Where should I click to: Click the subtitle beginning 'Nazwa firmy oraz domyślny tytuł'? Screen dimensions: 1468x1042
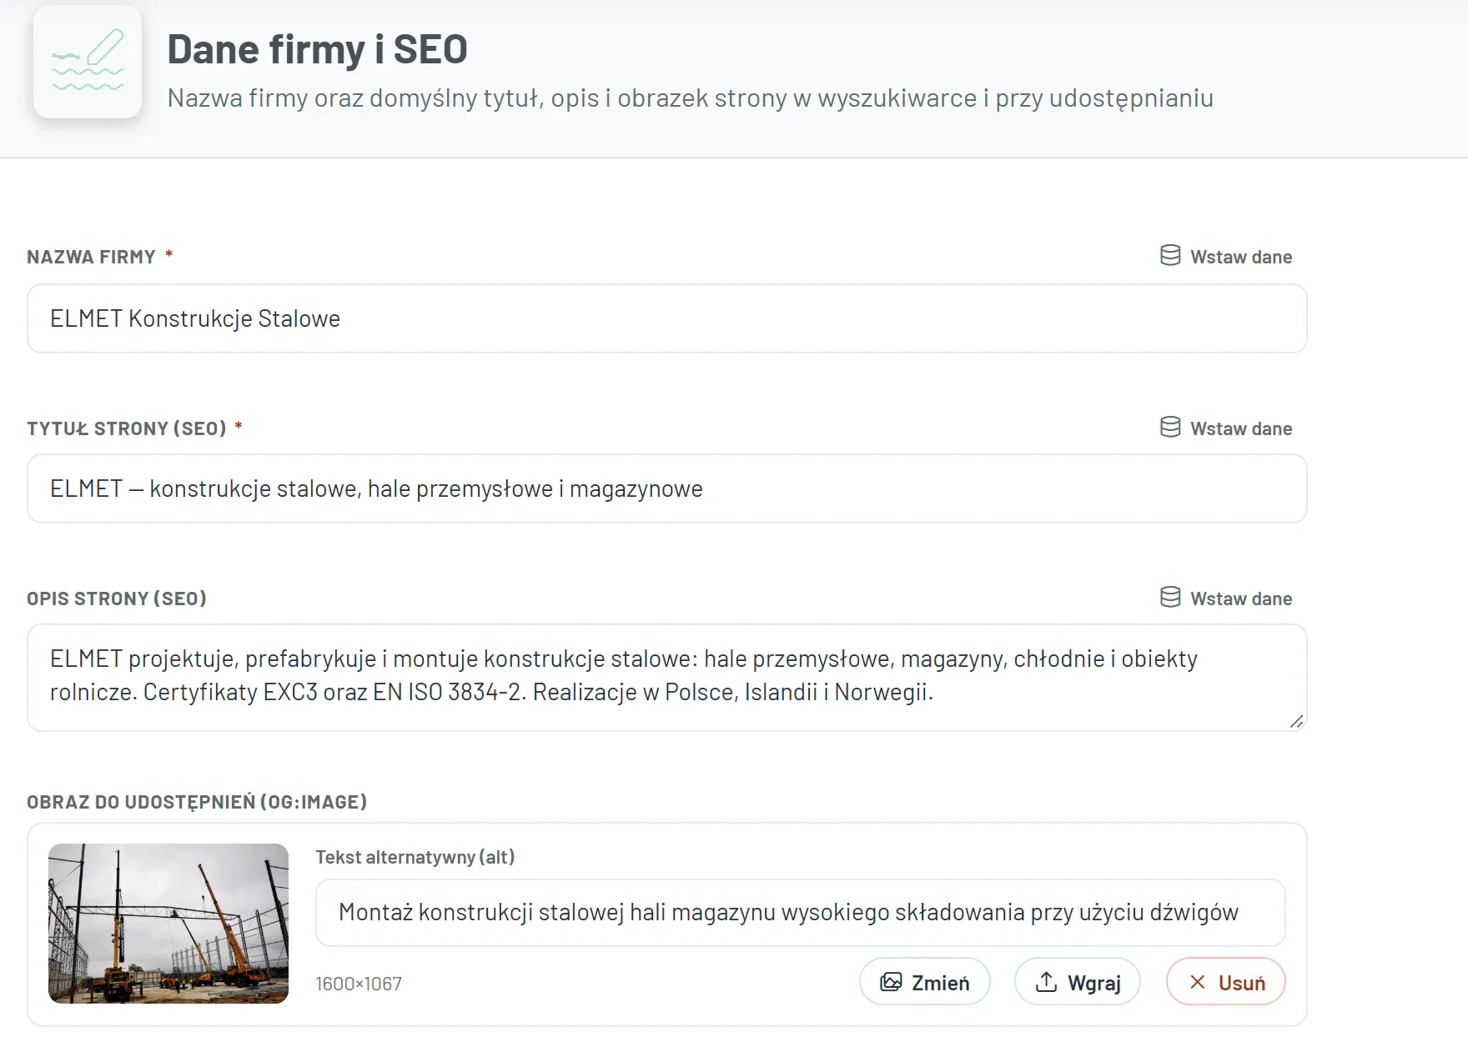(x=691, y=98)
